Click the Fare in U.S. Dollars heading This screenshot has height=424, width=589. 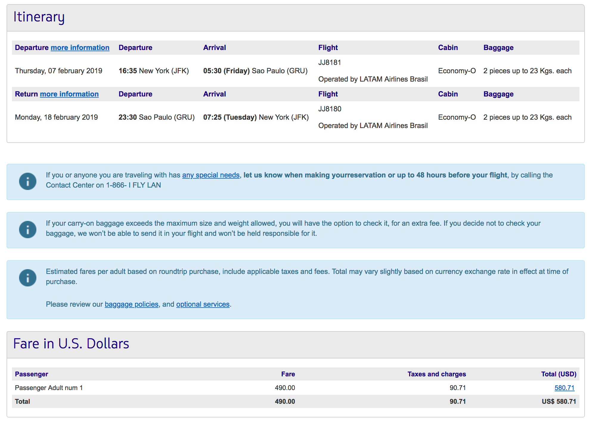(71, 344)
